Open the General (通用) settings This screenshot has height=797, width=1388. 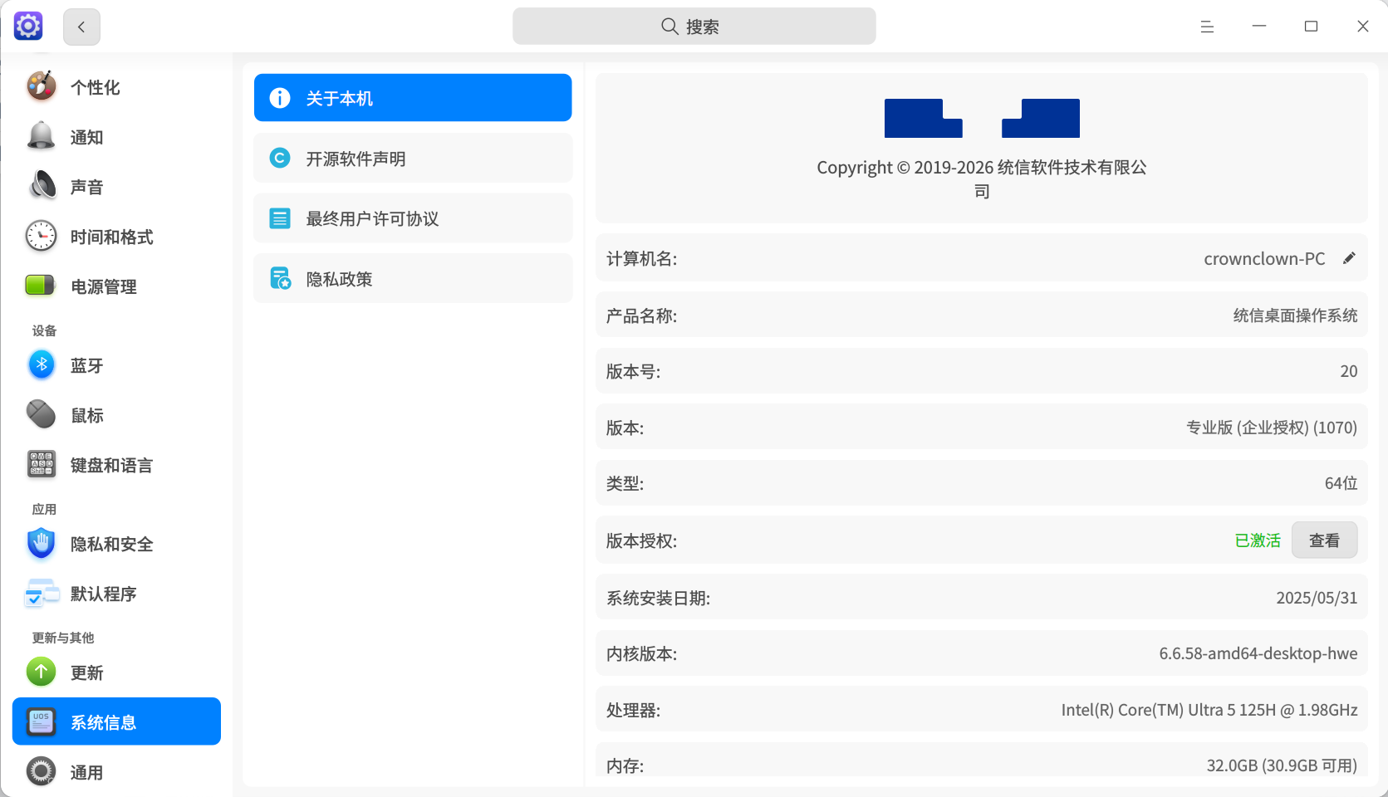pos(116,772)
